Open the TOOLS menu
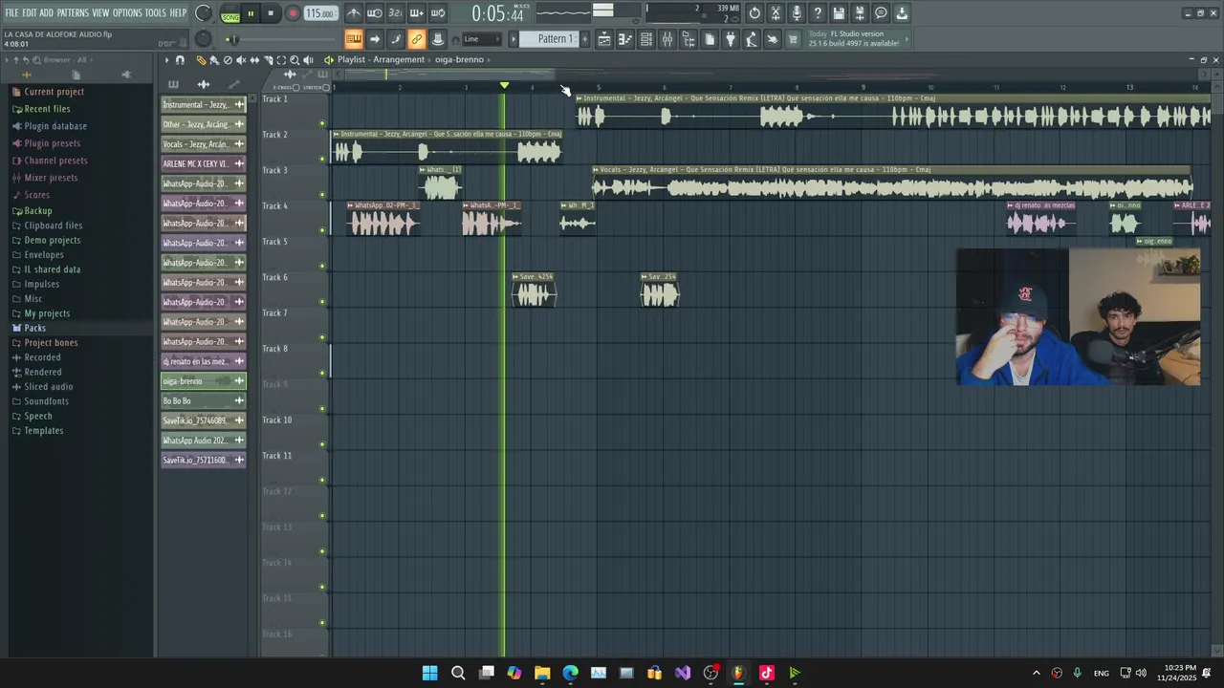The width and height of the screenshot is (1224, 688). tap(155, 13)
